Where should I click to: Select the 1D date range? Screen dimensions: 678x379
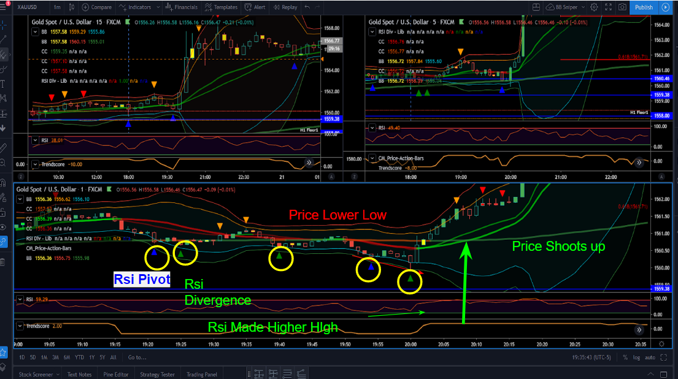[22, 358]
